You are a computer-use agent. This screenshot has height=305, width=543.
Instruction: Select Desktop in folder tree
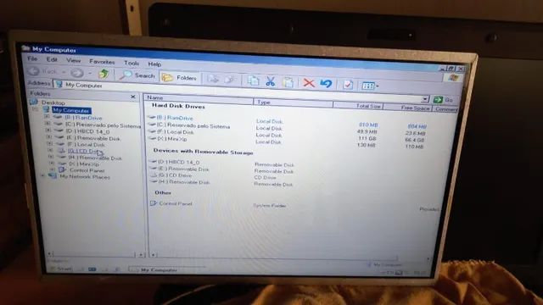pos(53,103)
